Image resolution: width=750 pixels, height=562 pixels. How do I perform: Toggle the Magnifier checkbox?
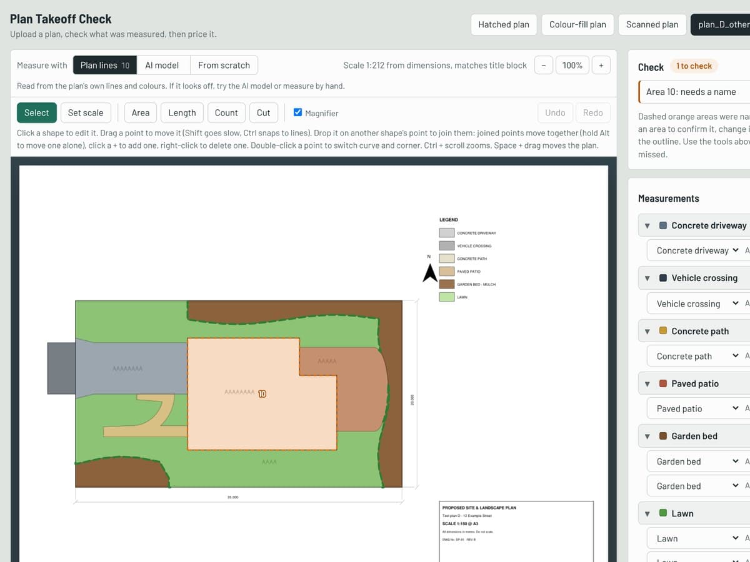click(x=297, y=112)
